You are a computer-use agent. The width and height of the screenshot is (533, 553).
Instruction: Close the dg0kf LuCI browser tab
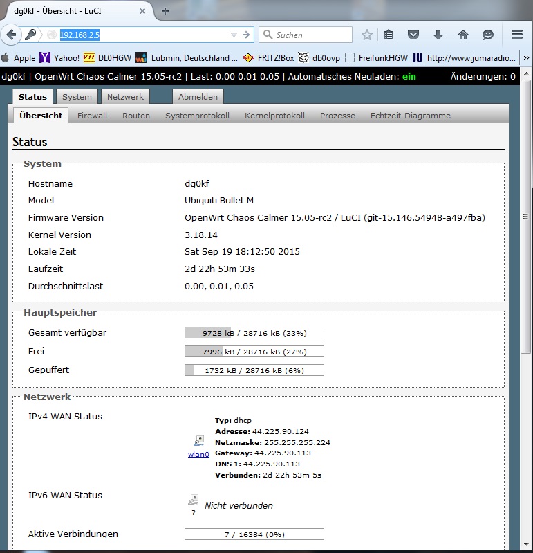click(x=142, y=11)
